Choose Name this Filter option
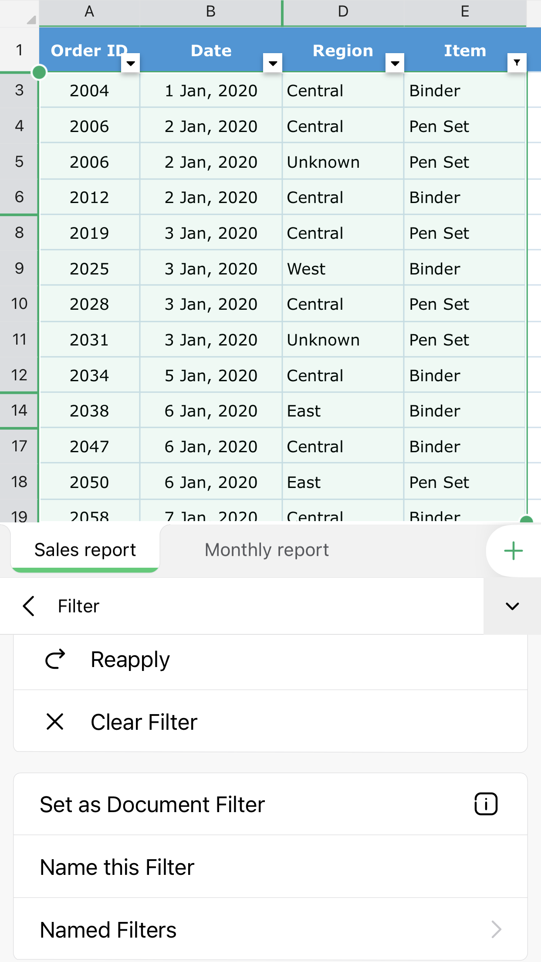 (117, 867)
